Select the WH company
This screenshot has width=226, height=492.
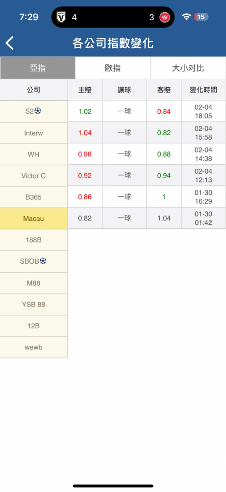[33, 154]
